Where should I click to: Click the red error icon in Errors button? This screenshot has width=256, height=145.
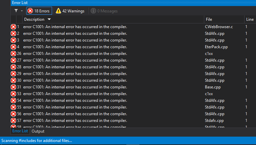30,11
